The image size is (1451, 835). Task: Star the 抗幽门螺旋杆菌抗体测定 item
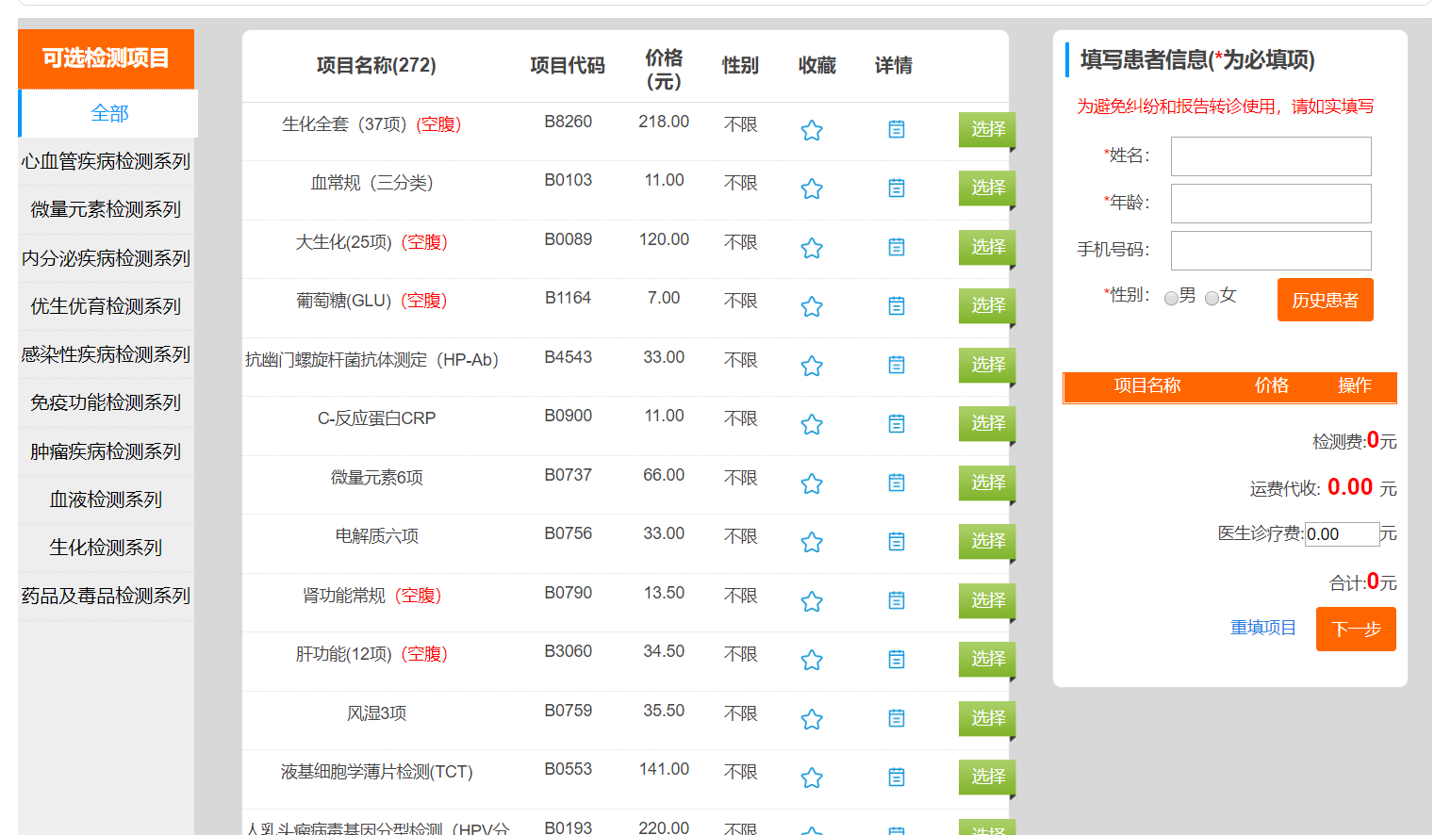pos(812,366)
